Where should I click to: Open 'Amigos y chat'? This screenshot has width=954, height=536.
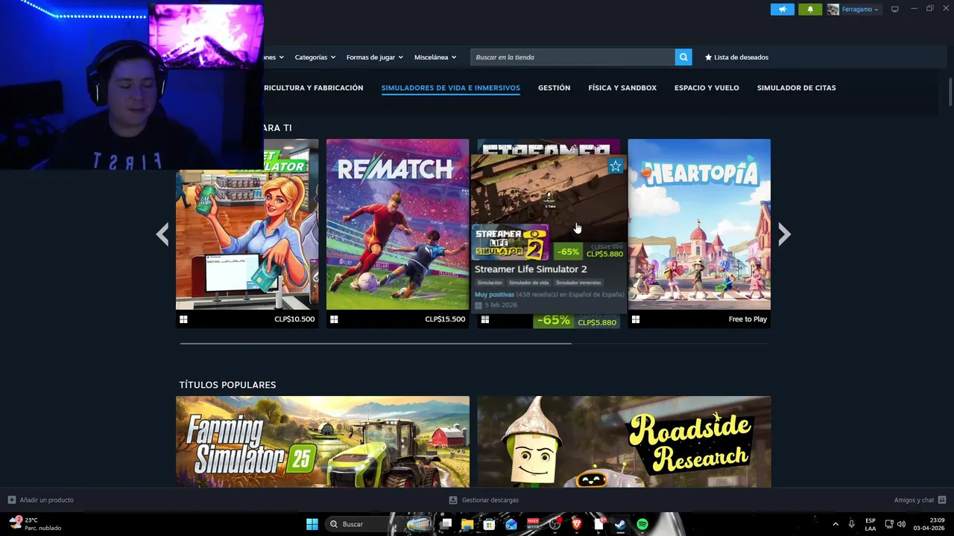(920, 500)
